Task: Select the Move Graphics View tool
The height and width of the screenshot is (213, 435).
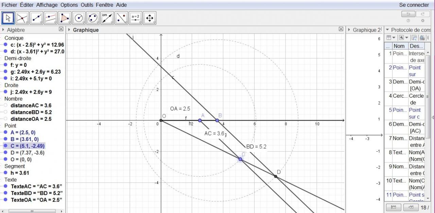Action: 150,18
